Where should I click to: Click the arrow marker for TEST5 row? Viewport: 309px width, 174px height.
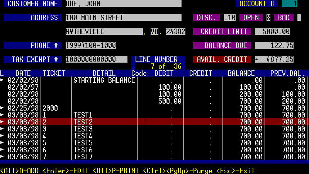pyautogui.click(x=2, y=143)
